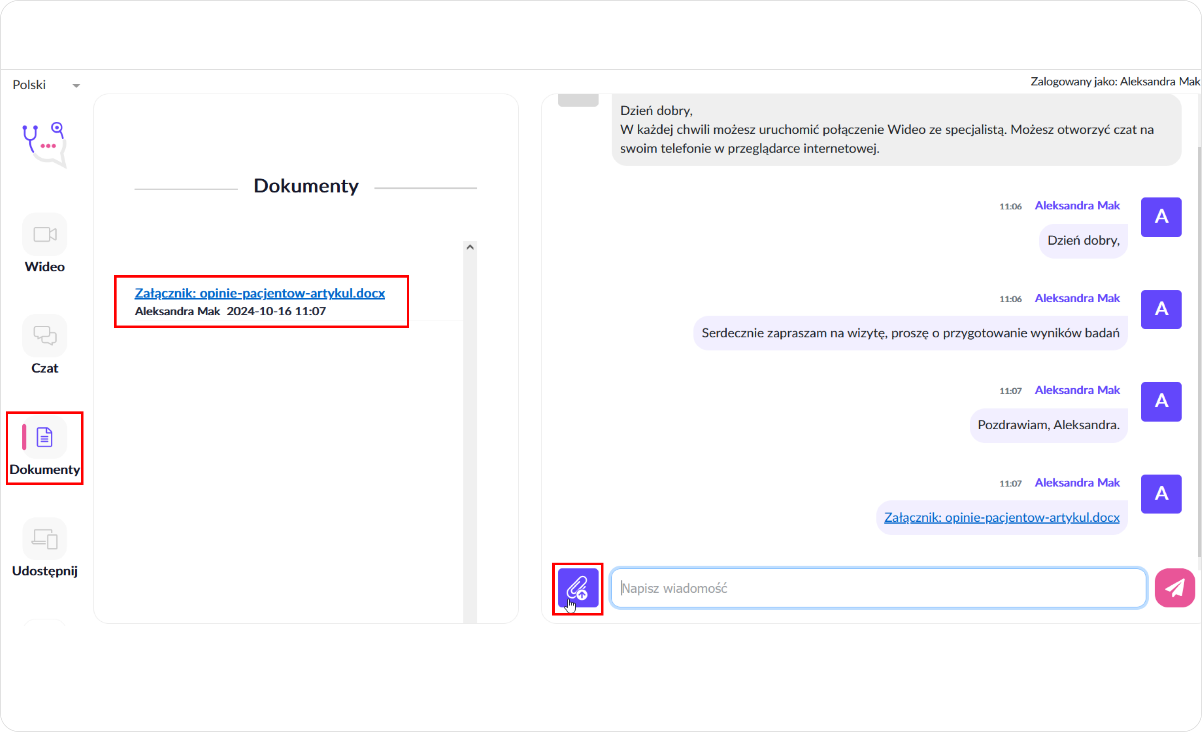Open attachment opinie-pacjentow-artykul.docx in Dokumenty list
The width and height of the screenshot is (1202, 732).
[x=260, y=293]
